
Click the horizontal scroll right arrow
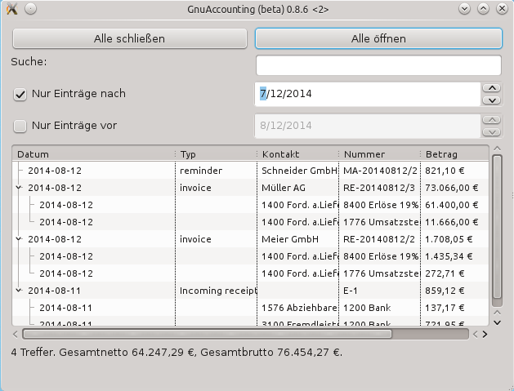tap(485, 335)
